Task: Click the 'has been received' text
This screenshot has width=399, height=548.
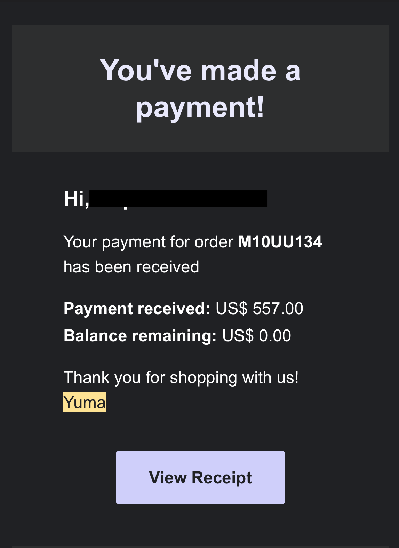Action: point(131,267)
